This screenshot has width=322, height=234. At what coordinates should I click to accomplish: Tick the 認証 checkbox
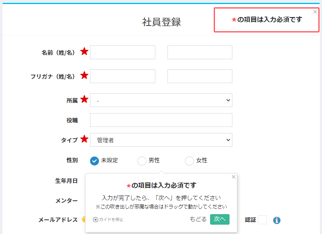pos(262,220)
